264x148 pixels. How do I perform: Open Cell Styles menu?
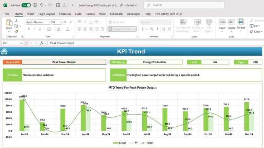click(x=209, y=26)
